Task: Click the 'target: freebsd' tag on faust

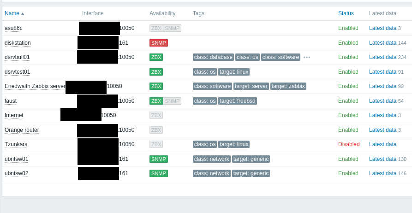Action: pos(238,101)
